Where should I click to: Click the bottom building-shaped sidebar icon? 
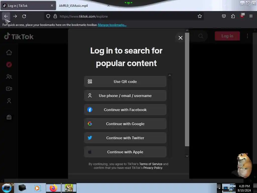9,117
